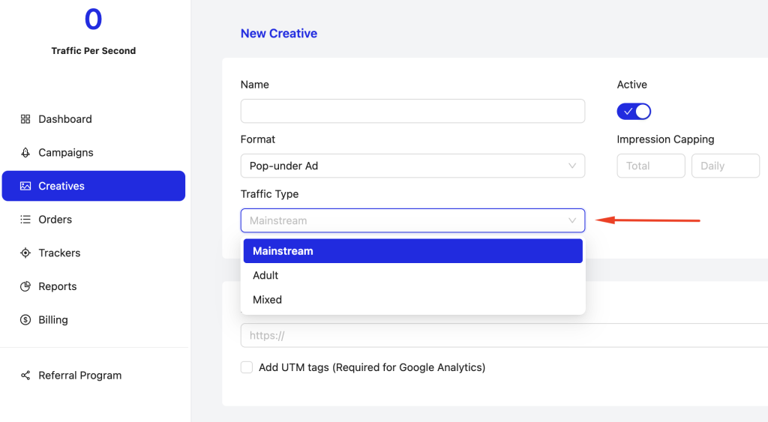768x422 pixels.
Task: Click the Daily impression capping field
Action: 724,166
